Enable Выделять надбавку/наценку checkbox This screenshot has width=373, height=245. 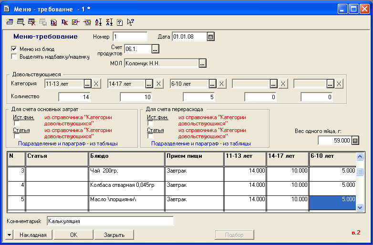(14, 57)
